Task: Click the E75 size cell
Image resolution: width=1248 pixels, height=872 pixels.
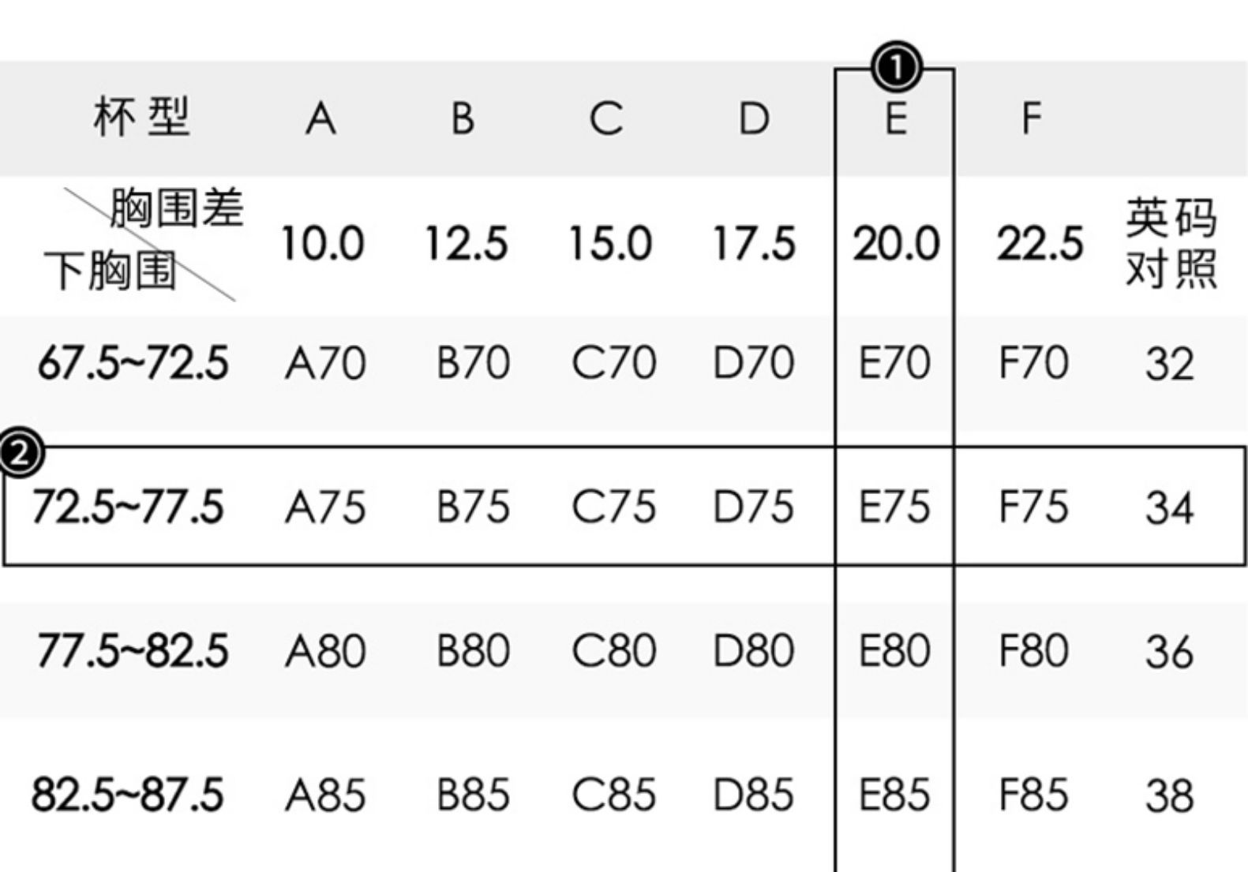Action: 894,506
